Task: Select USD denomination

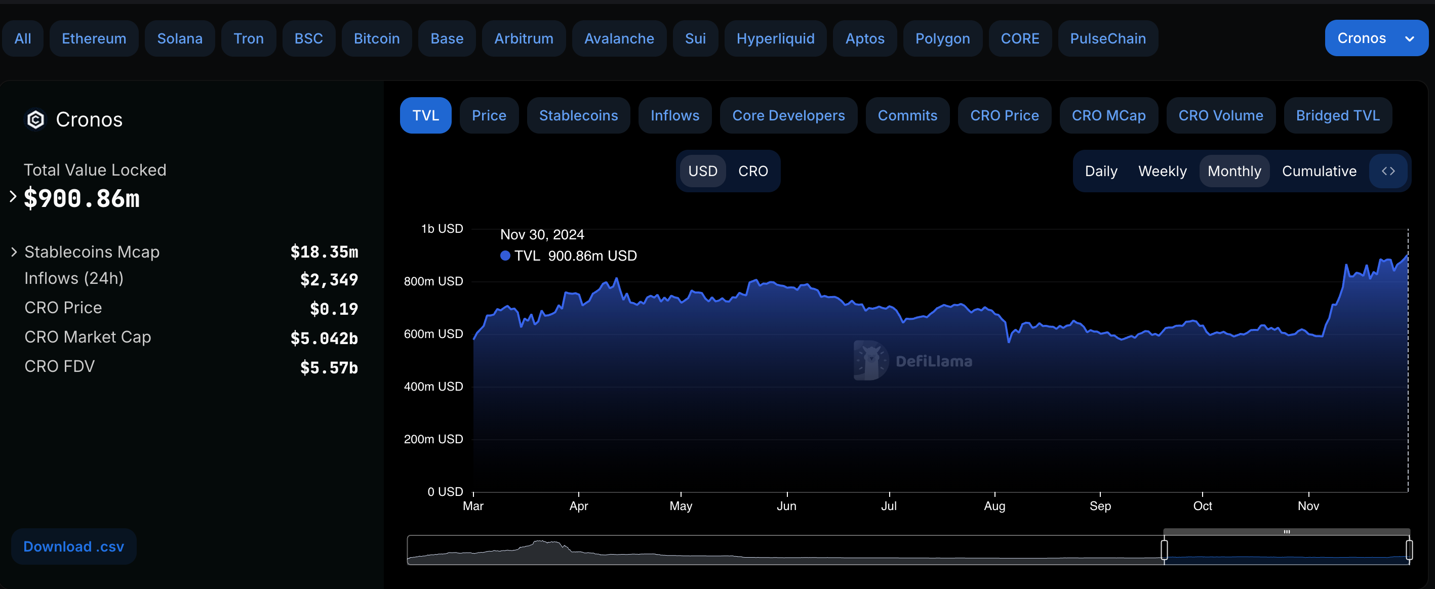Action: point(702,171)
